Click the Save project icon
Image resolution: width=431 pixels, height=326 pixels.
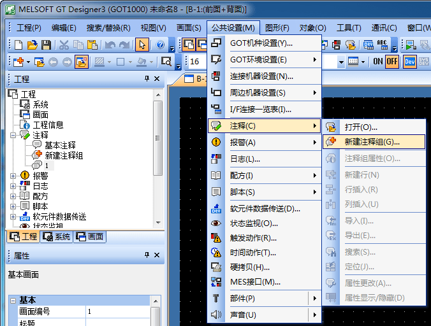coord(46,45)
